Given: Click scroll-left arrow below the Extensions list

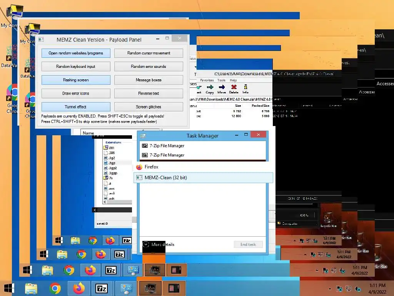Looking at the screenshot, I should point(105,202).
